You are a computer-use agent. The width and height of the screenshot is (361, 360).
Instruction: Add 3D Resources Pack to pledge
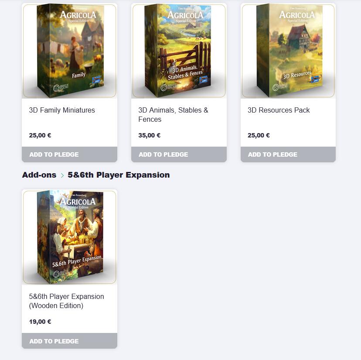point(288,154)
